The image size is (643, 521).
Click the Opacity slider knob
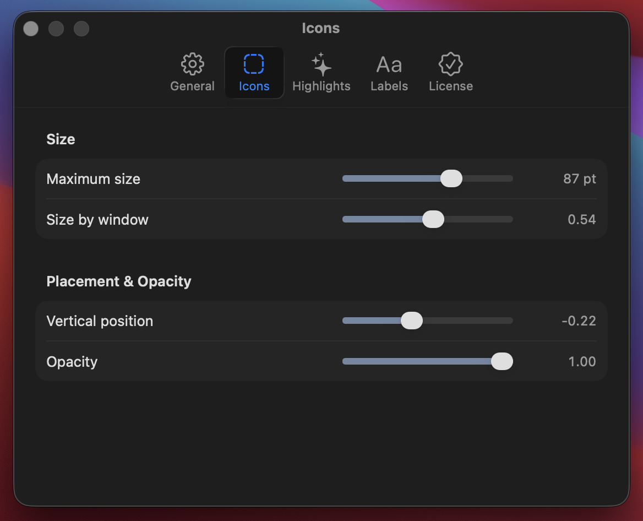click(x=502, y=361)
